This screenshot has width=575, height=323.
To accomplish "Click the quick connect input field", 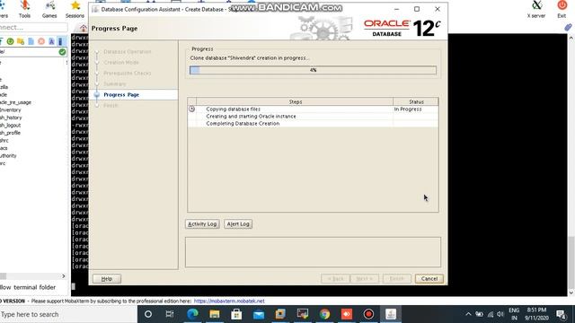I will pos(34,27).
